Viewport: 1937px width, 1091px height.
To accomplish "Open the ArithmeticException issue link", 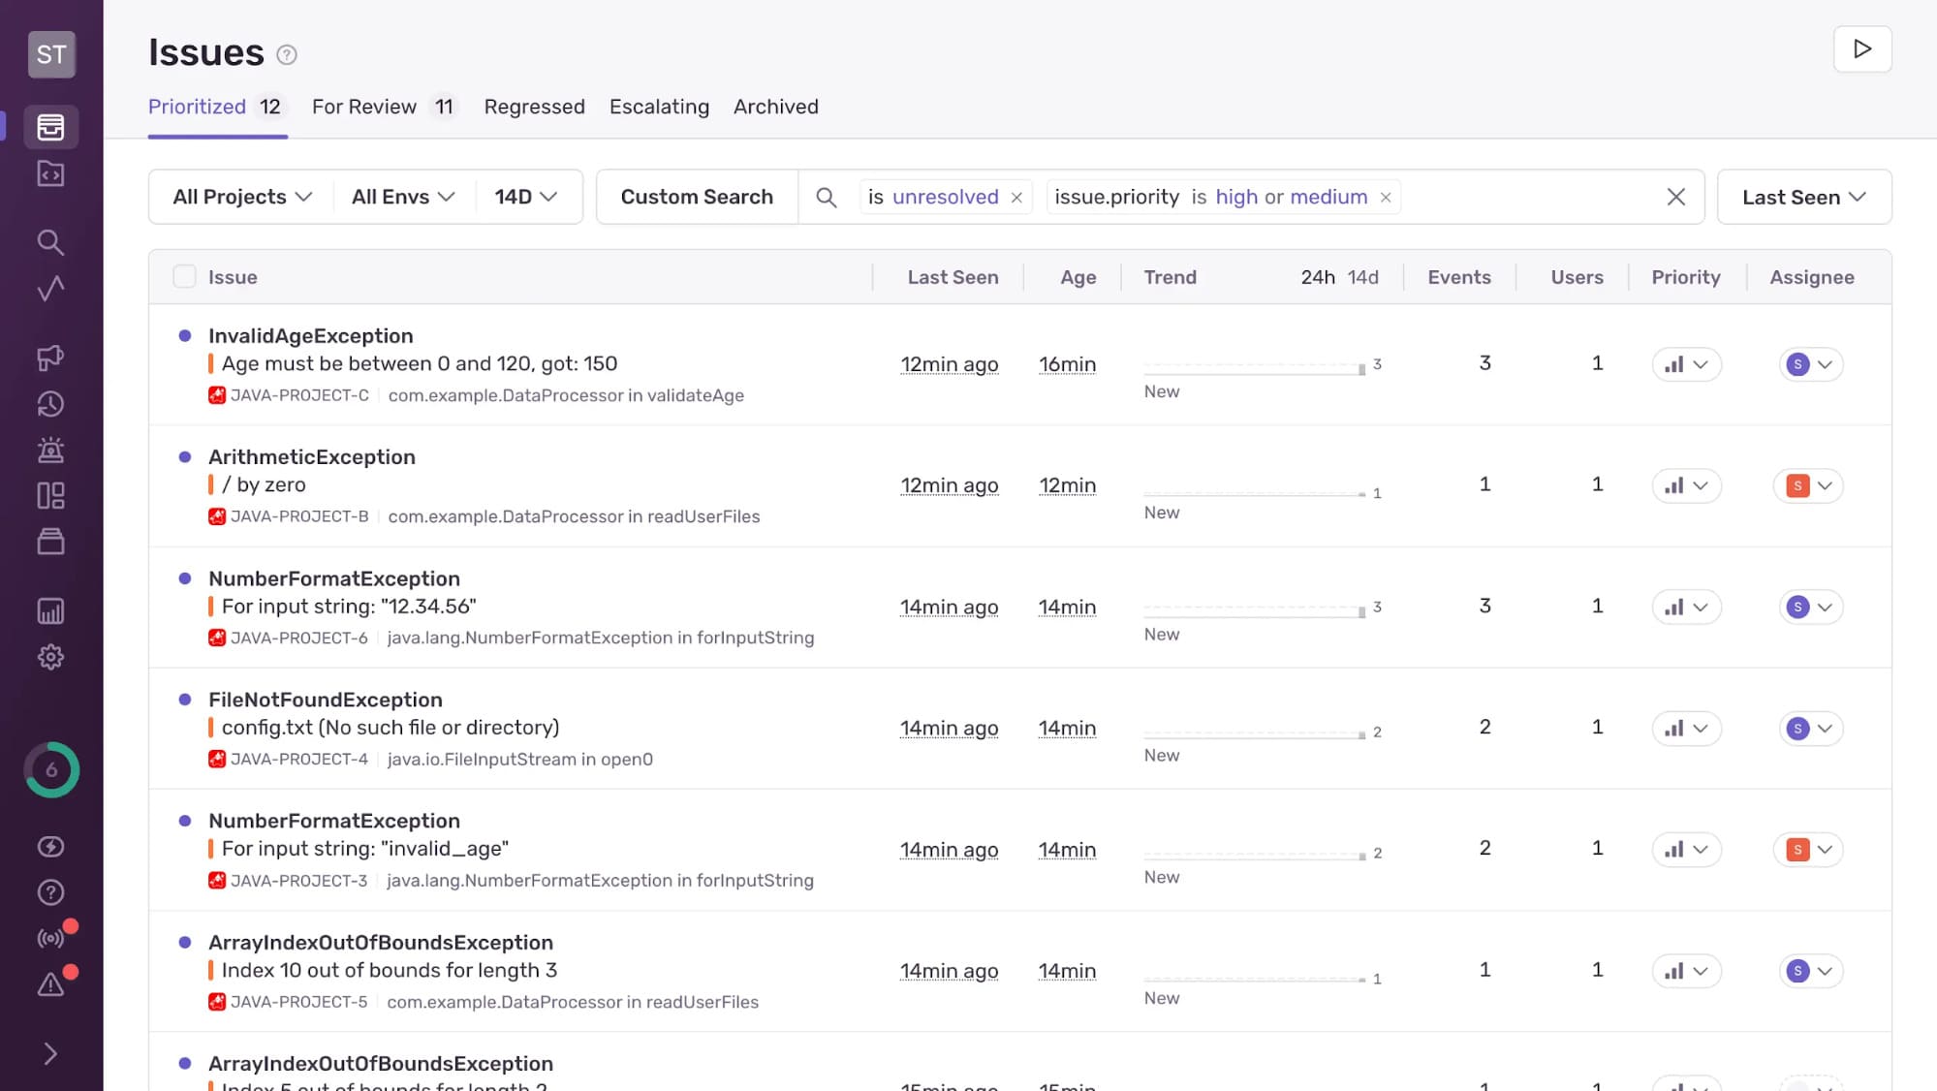I will point(311,457).
